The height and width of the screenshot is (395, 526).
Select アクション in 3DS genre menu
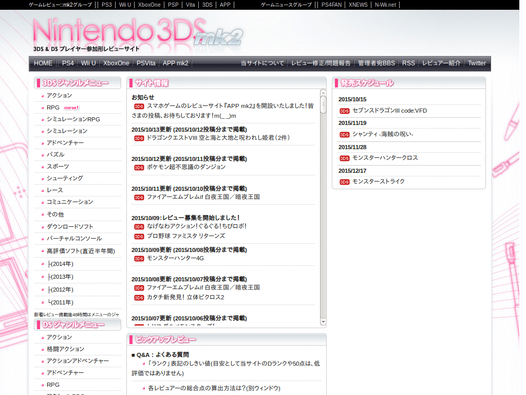tap(60, 95)
